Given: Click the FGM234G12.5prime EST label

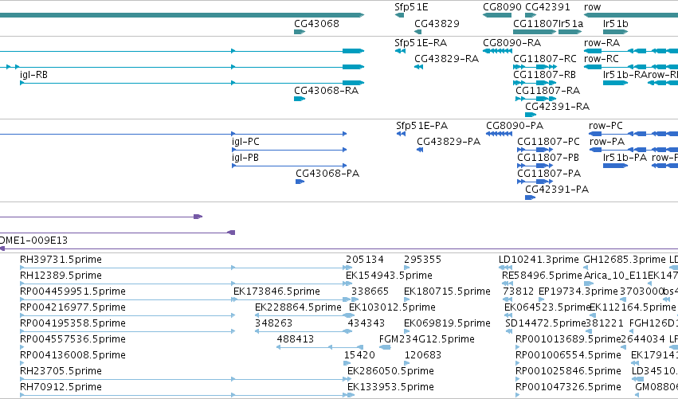Looking at the screenshot, I should 427,340.
